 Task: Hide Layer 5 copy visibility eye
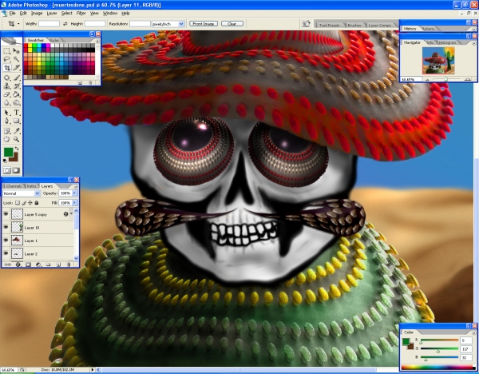coord(6,214)
